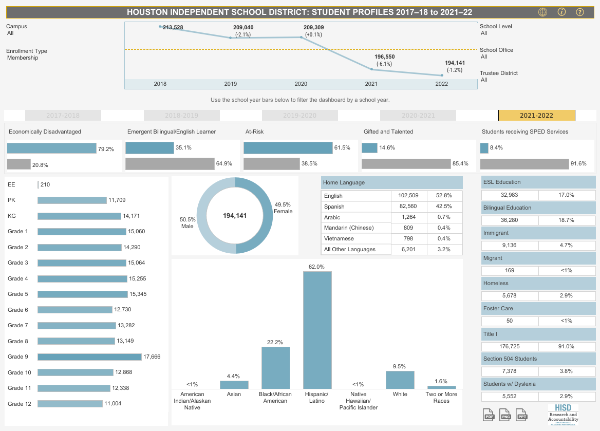Click the 38.5% At-Risk gray bar
The image size is (600, 431).
point(272,164)
